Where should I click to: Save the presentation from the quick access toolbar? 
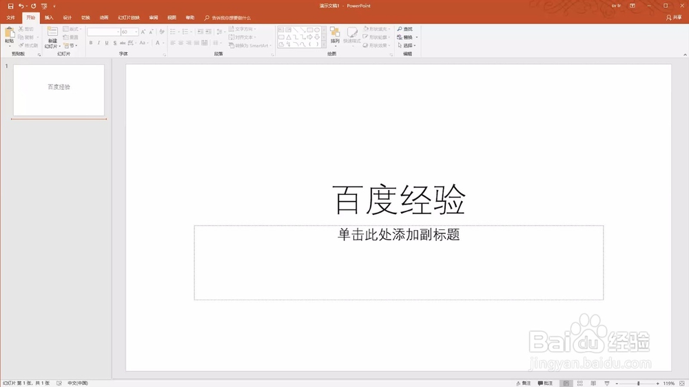click(x=10, y=6)
